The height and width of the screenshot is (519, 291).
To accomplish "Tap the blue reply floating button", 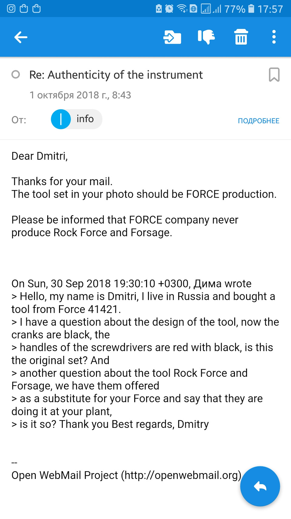I will click(260, 486).
